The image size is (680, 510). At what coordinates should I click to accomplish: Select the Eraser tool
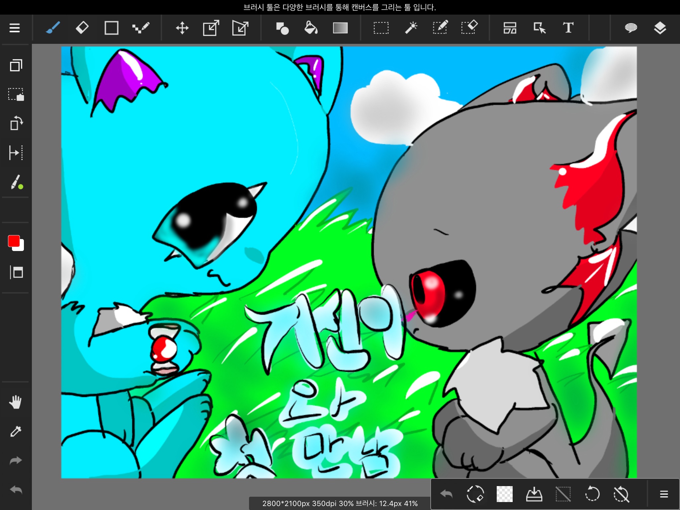pos(82,28)
